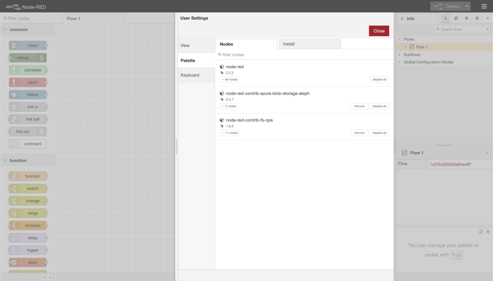Image resolution: width=493 pixels, height=281 pixels.
Task: Close the User Settings dialog
Action: (379, 31)
